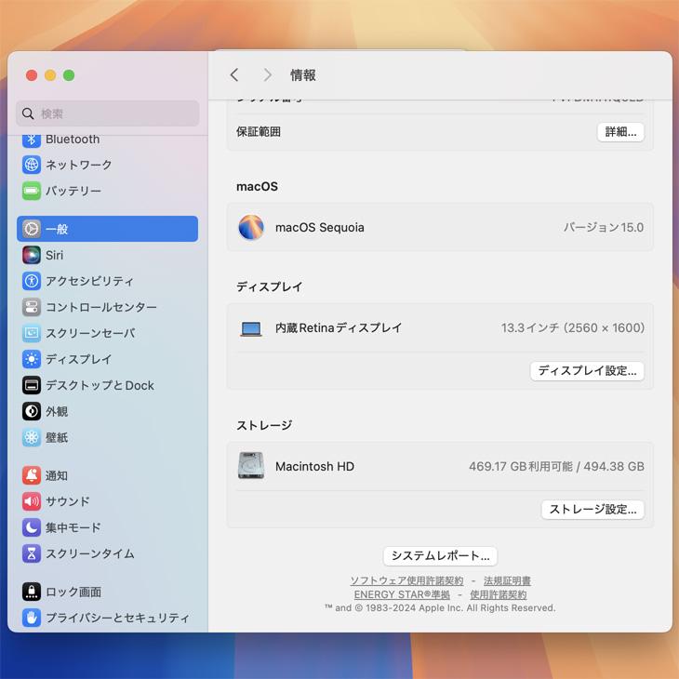This screenshot has height=679, width=679.
Task: Open システムレポート... button
Action: (x=440, y=556)
